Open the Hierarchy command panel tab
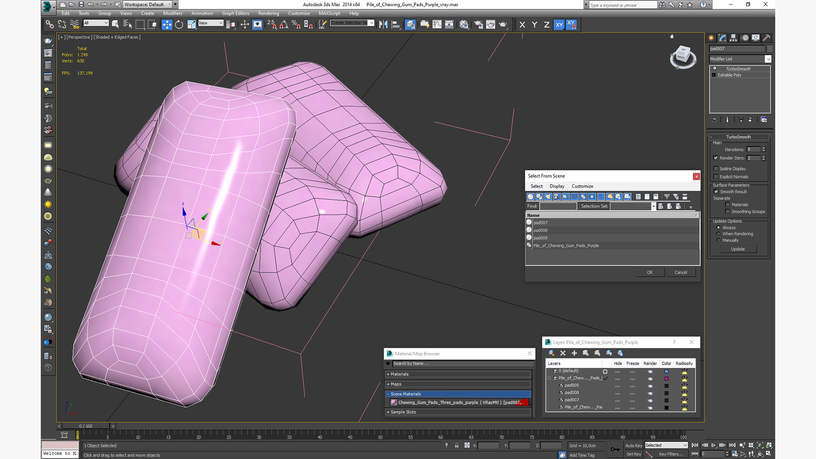This screenshot has width=816, height=459. point(734,38)
